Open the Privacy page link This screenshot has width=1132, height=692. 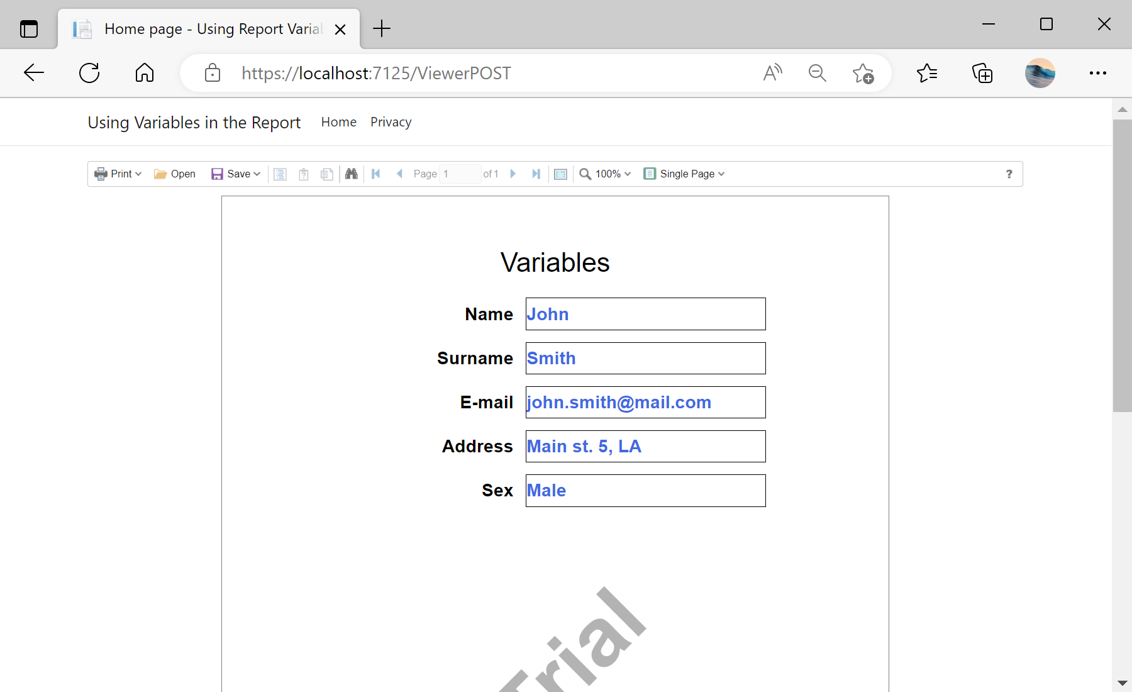pos(391,122)
